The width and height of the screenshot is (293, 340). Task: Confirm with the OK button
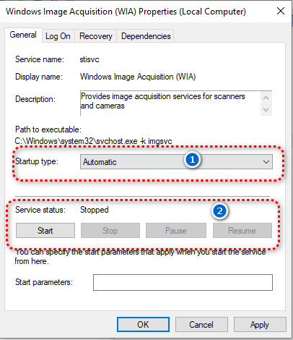point(143,325)
